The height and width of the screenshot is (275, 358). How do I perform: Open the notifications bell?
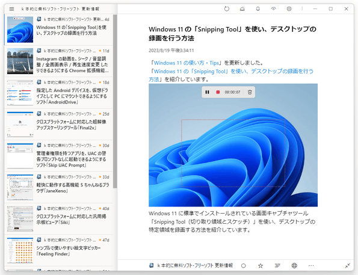click(x=258, y=9)
